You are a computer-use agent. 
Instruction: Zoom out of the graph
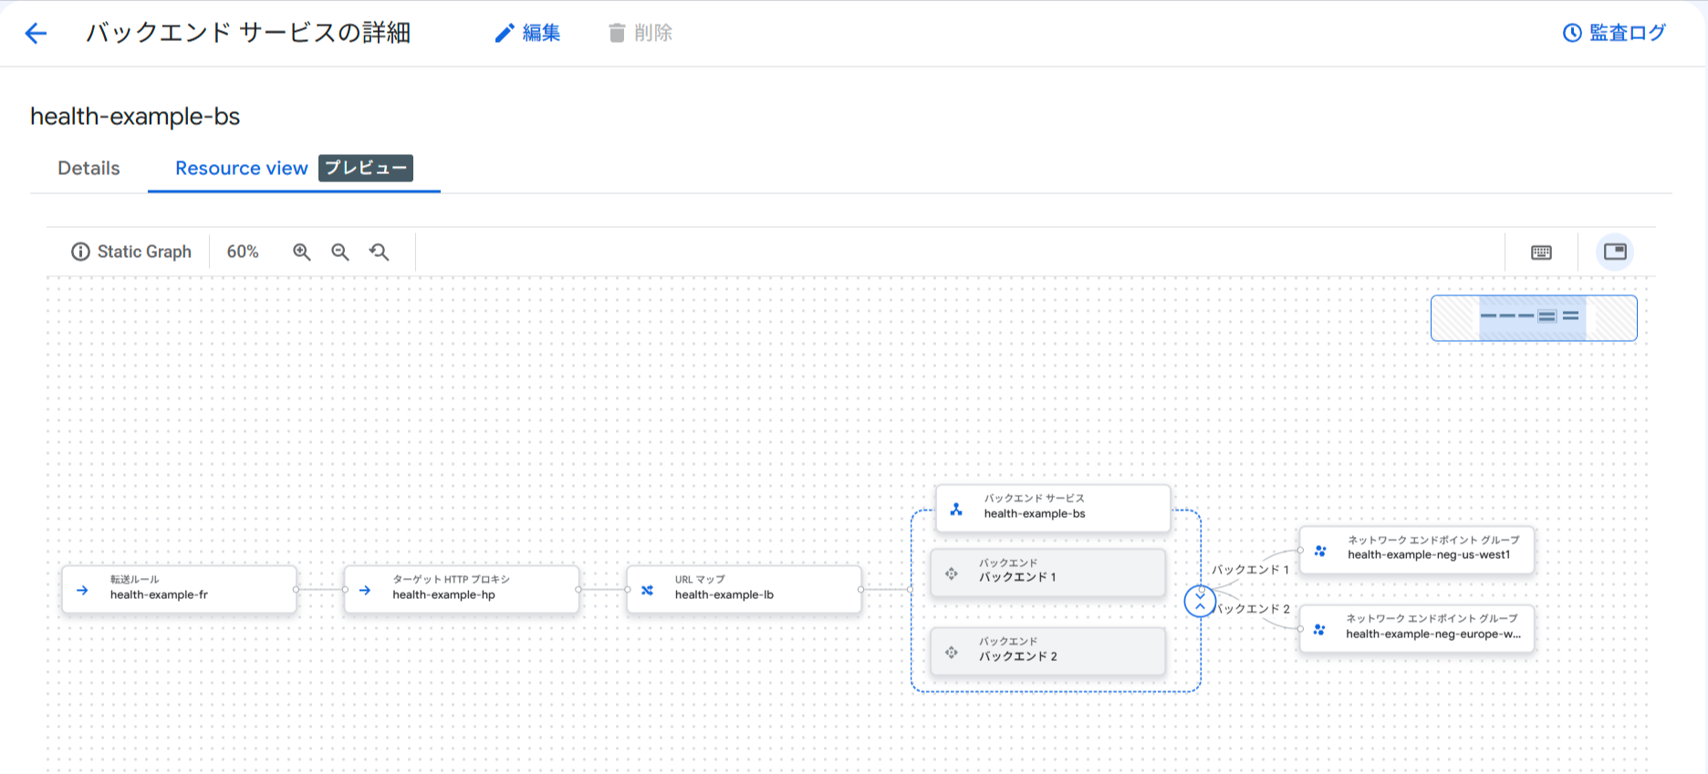click(x=340, y=252)
